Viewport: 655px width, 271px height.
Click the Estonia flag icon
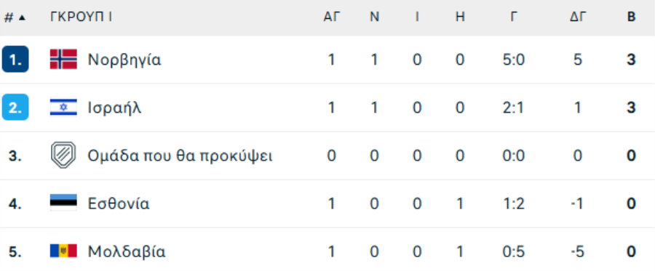63,203
